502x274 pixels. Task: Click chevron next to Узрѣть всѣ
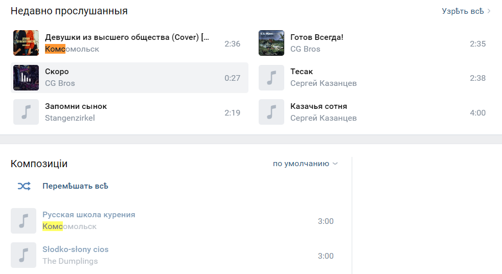click(489, 11)
